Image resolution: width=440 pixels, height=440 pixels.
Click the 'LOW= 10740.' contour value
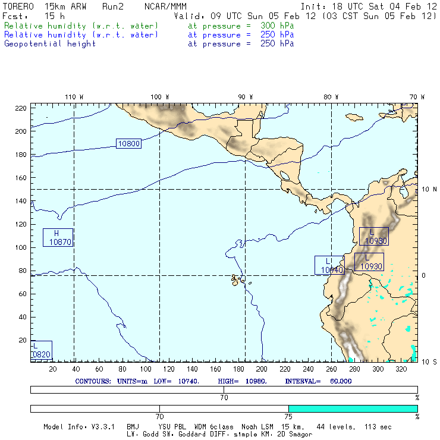176,381
